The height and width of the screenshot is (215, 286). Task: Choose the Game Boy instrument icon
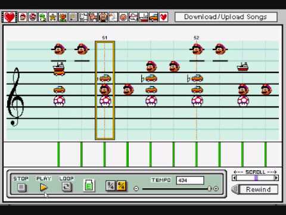pyautogui.click(x=73, y=17)
